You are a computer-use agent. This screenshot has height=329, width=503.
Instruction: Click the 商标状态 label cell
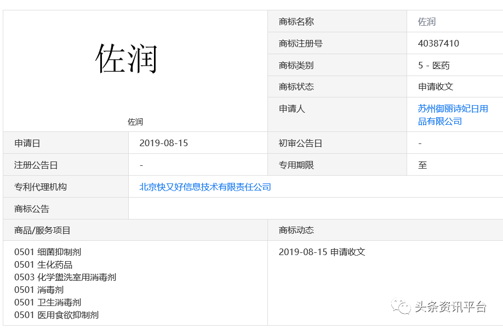click(296, 86)
